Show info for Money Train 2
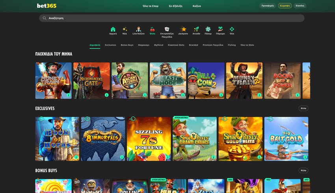Image resolution: width=335 pixels, height=193 pixels. [x=259, y=95]
